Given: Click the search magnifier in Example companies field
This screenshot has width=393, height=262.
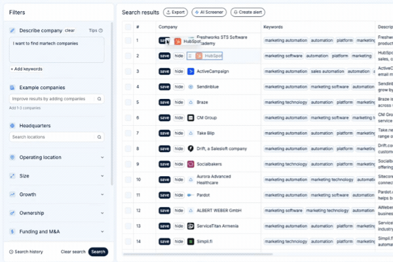Looking at the screenshot, I should pos(100,99).
